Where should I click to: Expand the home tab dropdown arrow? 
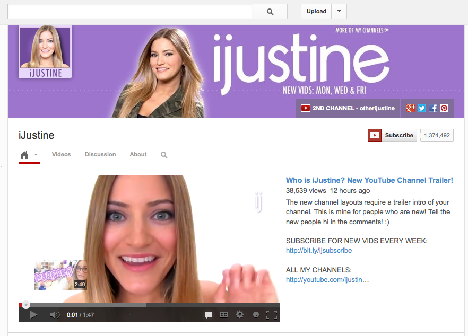coord(36,155)
